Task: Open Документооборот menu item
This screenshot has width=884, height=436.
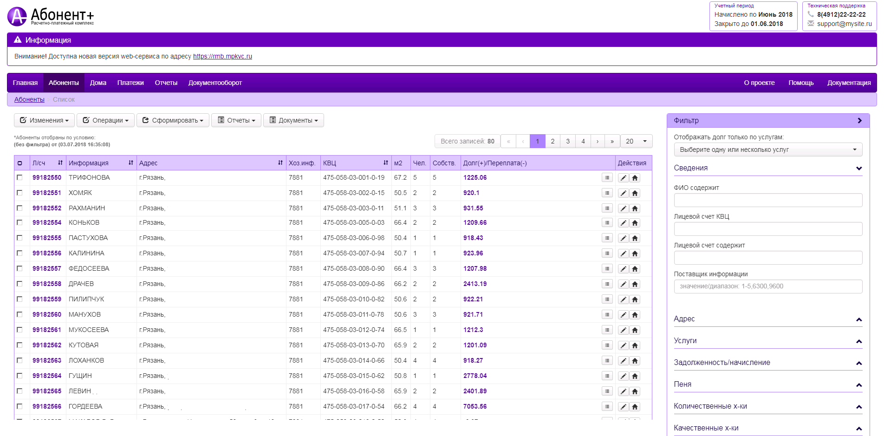Action: 215,83
